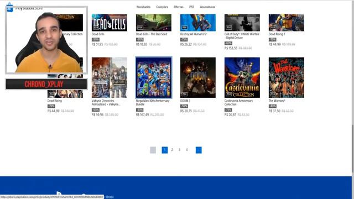This screenshot has height=199, width=354.
Task: Click the R$ 20,87 Castlevania price
Action: [x=230, y=114]
